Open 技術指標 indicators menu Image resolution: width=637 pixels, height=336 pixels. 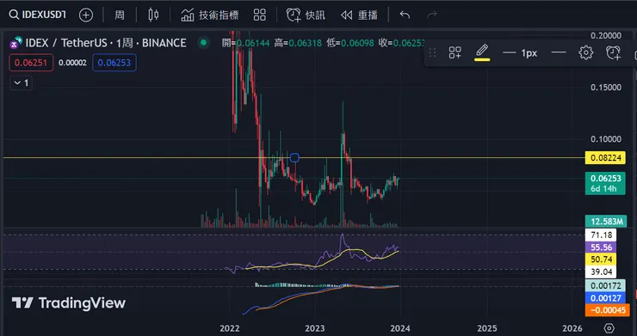[x=210, y=15]
